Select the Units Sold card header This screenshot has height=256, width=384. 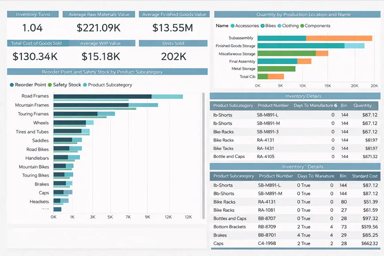[x=173, y=44]
